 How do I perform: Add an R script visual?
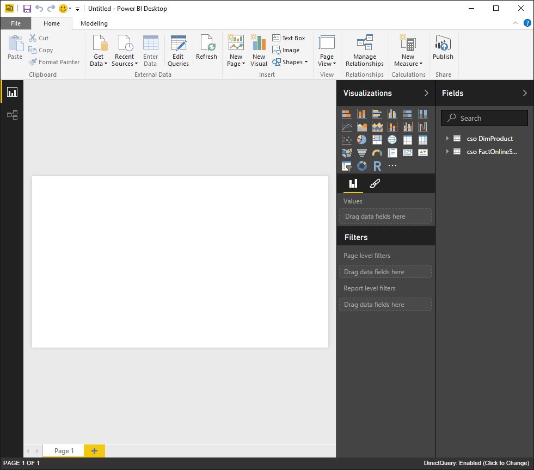(377, 165)
